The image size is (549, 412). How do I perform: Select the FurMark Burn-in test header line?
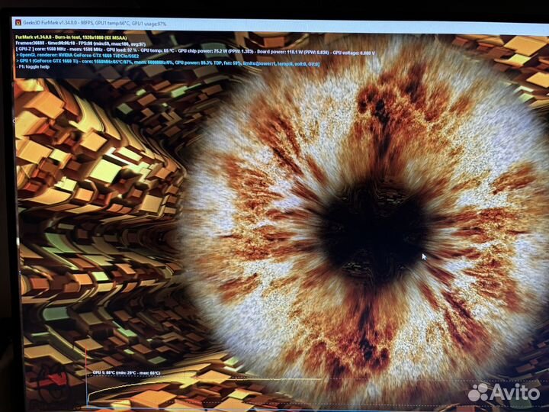(70, 36)
